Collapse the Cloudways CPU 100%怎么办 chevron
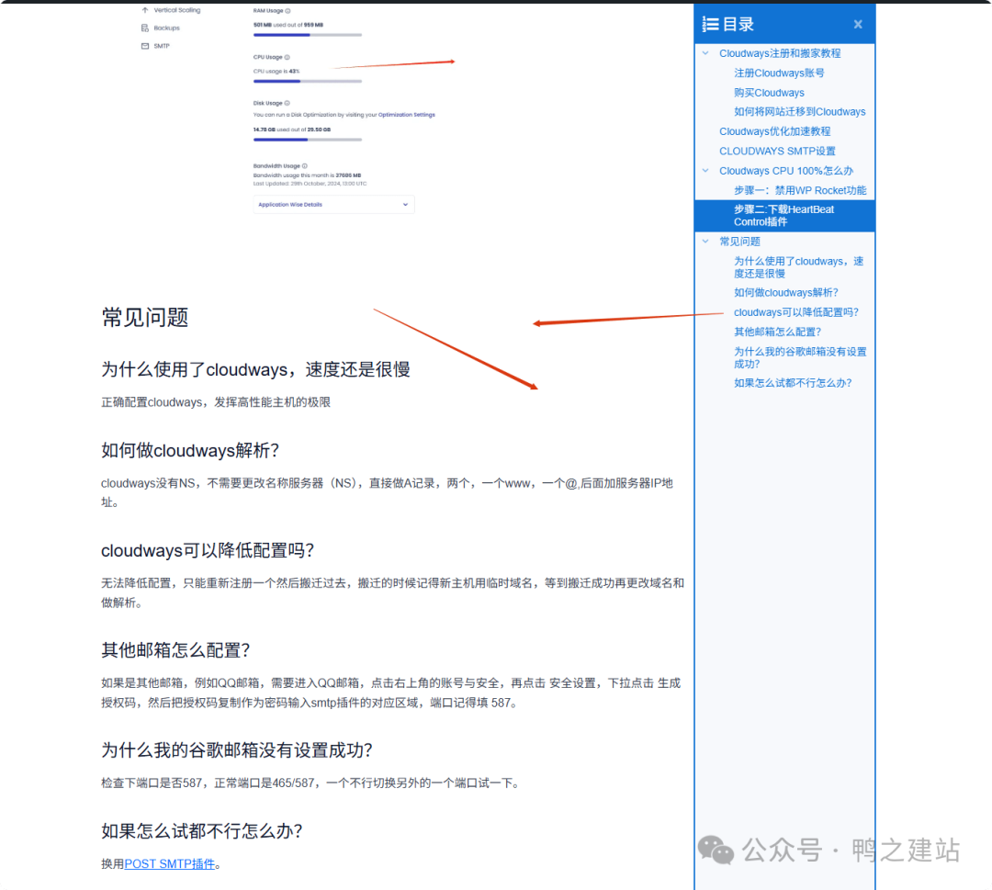 (x=705, y=171)
